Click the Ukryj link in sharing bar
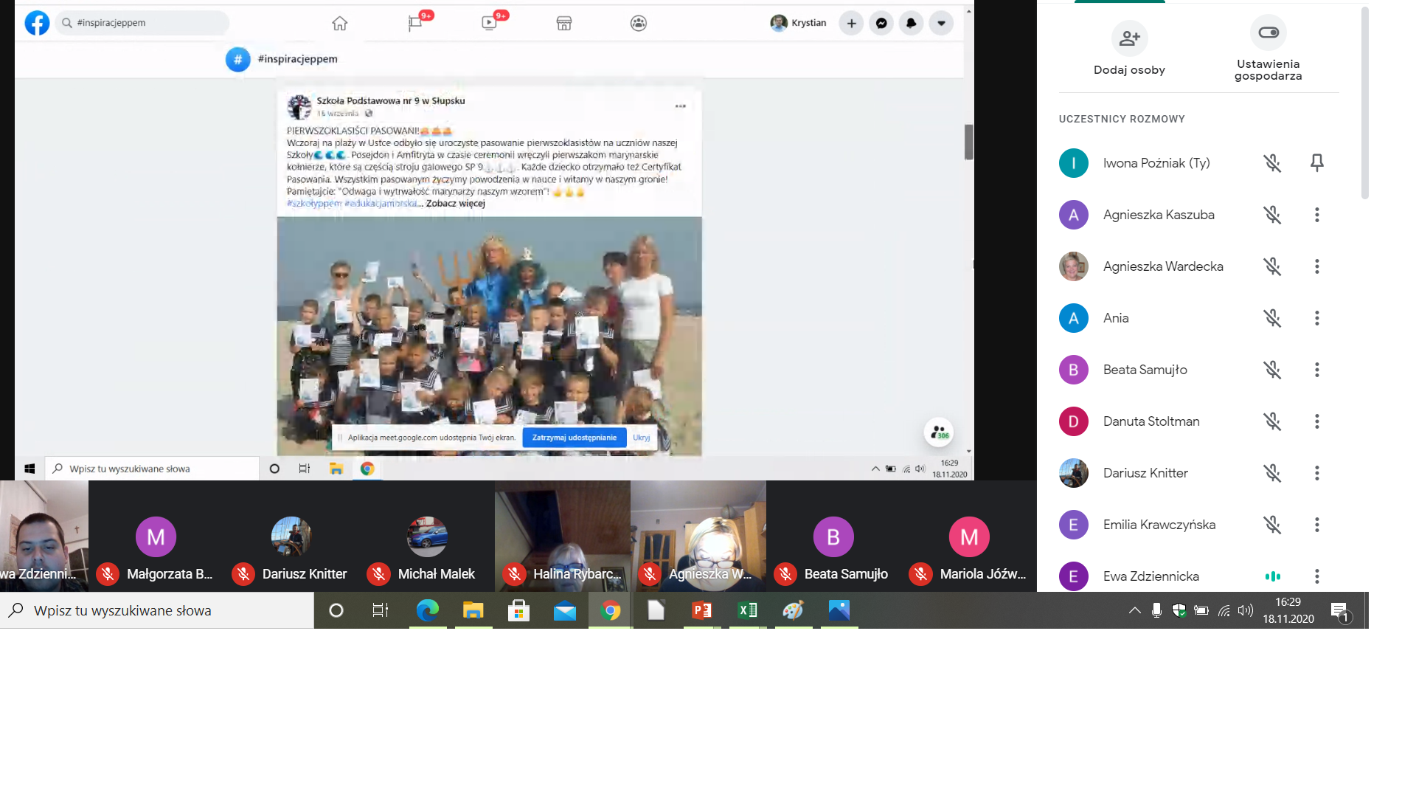The image size is (1416, 797). click(x=641, y=438)
